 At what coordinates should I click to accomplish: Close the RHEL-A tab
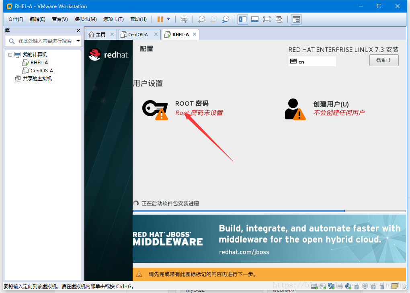[195, 34]
